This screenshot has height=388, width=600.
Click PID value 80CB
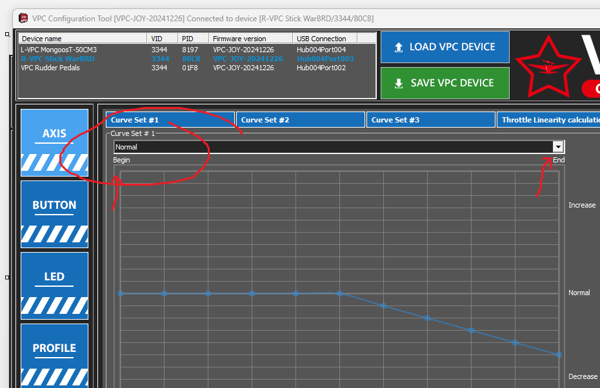tap(191, 59)
